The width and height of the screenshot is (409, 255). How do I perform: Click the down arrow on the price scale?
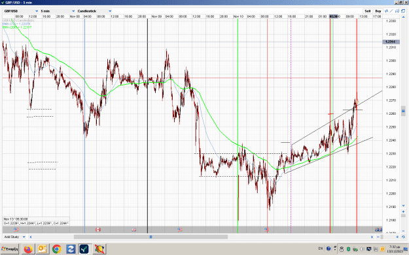point(403,206)
